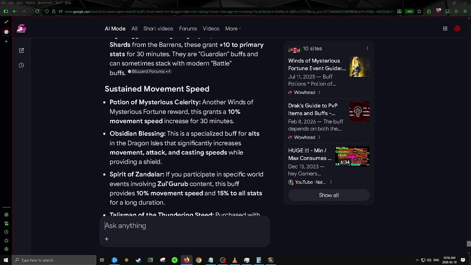Bookmark this page with the star
Screen dimensions: 471x265
419,11
